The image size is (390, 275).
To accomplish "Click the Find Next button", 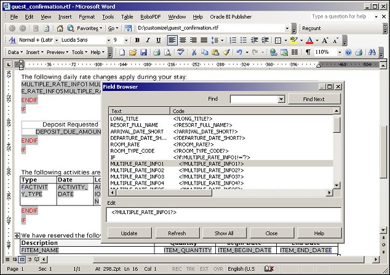I will (x=314, y=99).
